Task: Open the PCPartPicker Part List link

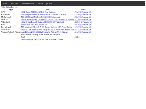Action: tap(9, 7)
